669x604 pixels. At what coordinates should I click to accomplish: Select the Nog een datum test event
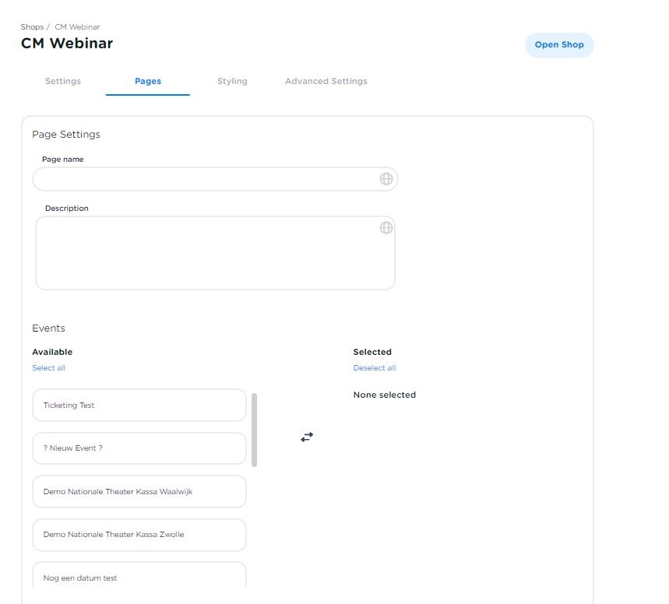pyautogui.click(x=139, y=578)
